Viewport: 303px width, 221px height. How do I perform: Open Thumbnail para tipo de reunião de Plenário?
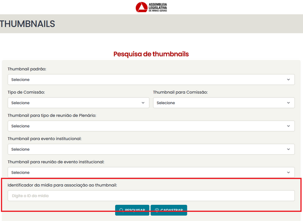[150, 126]
